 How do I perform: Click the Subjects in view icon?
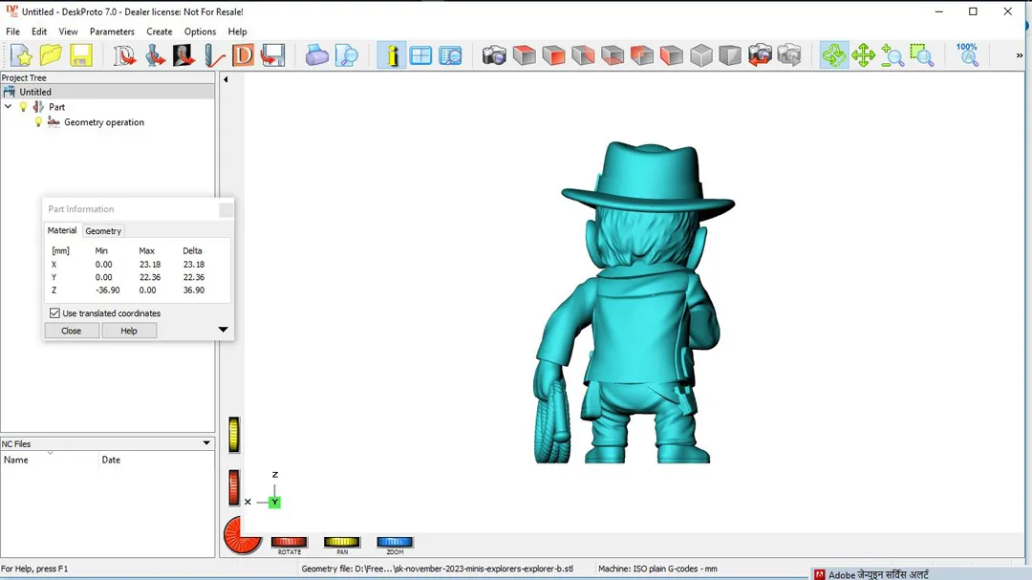[451, 55]
